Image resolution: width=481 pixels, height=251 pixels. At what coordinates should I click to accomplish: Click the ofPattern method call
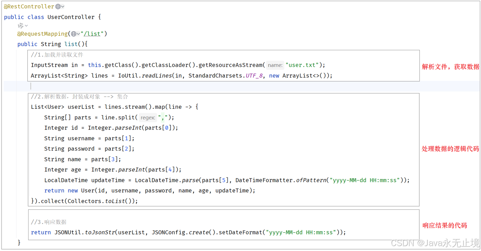[311, 180]
